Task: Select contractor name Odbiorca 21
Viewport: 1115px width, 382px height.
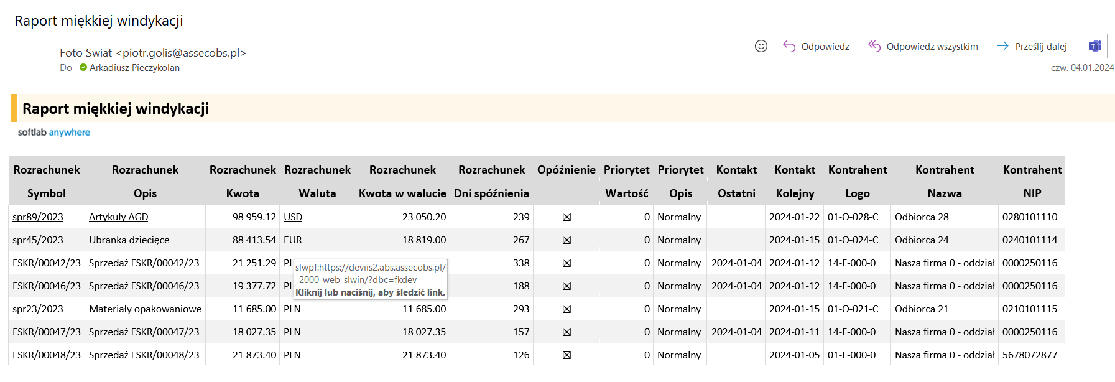Action: click(x=922, y=309)
